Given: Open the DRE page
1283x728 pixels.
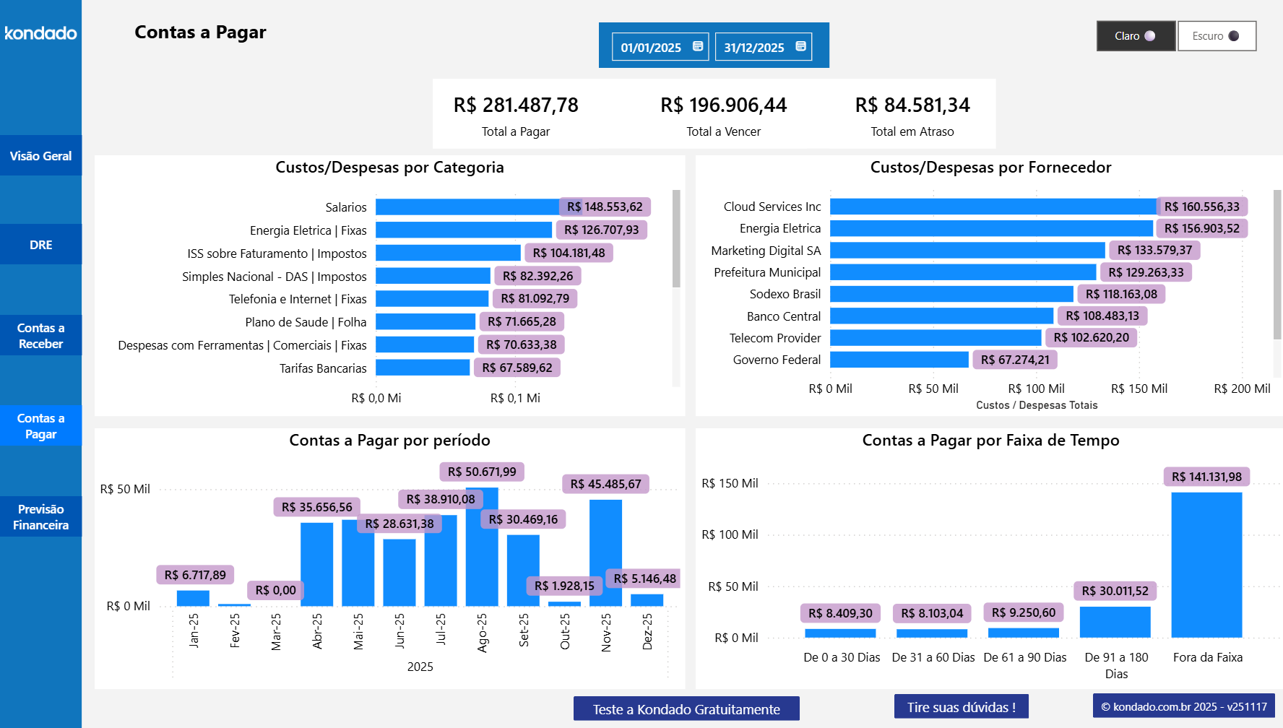Looking at the screenshot, I should (40, 244).
